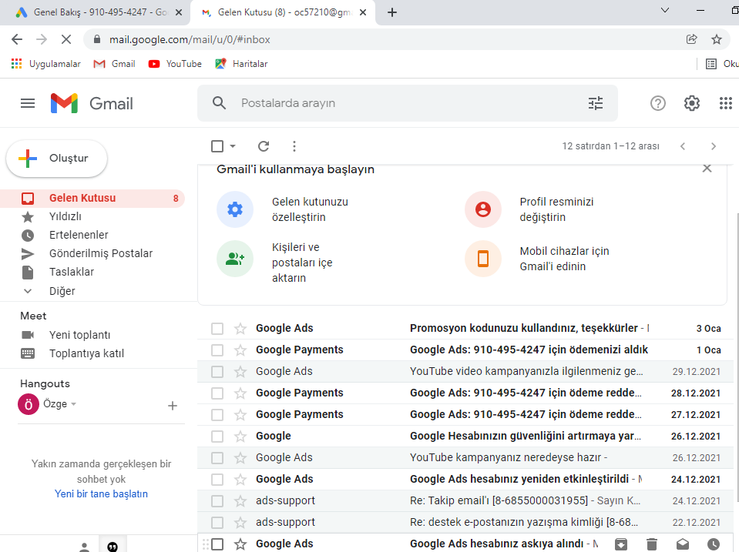Image resolution: width=739 pixels, height=552 pixels.
Task: Check the 29.12.2021 Google Ads email
Action: pyautogui.click(x=217, y=372)
